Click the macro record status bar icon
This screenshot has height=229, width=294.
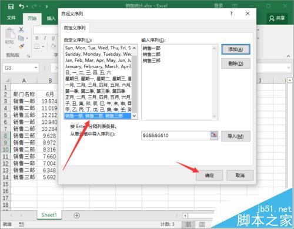(x=21, y=224)
